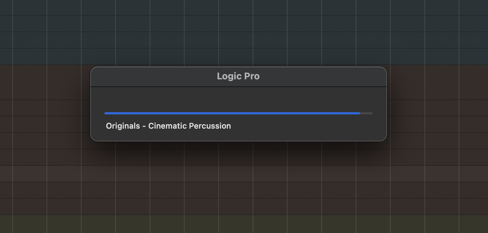Click the word Originals in the dialog
This screenshot has height=233, width=488.
coord(123,126)
